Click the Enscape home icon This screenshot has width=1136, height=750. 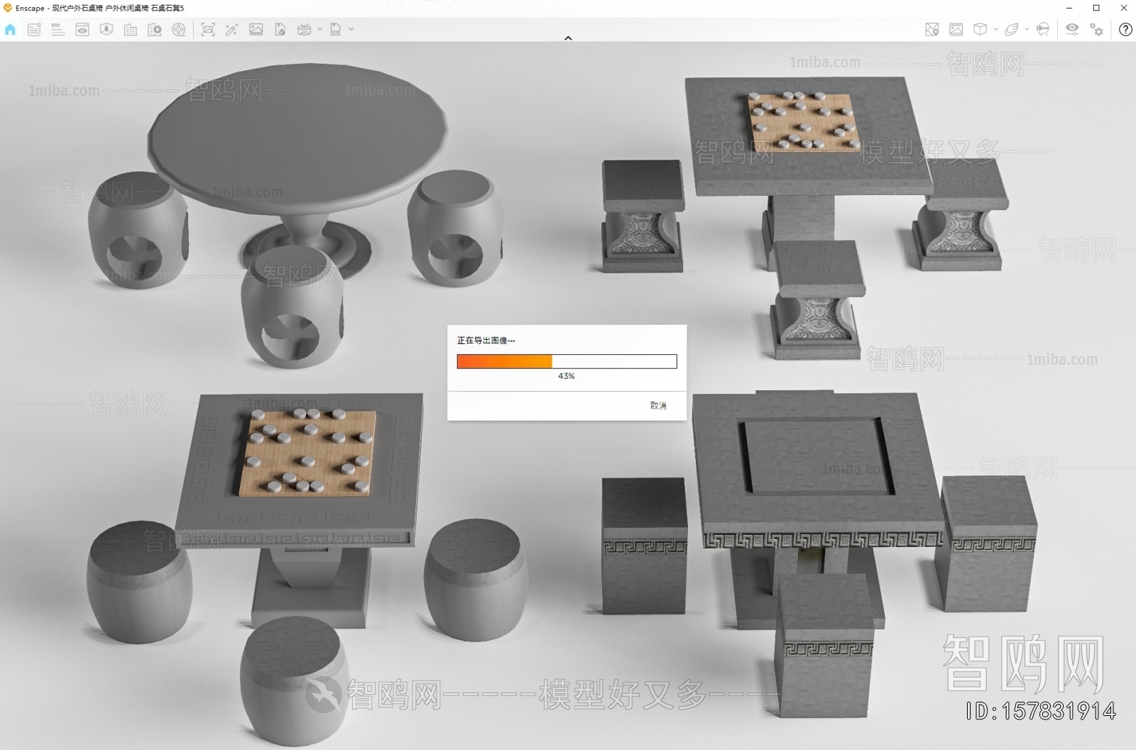point(10,29)
